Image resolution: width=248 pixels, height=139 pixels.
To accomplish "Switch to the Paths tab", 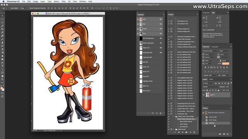I will point(211,80).
